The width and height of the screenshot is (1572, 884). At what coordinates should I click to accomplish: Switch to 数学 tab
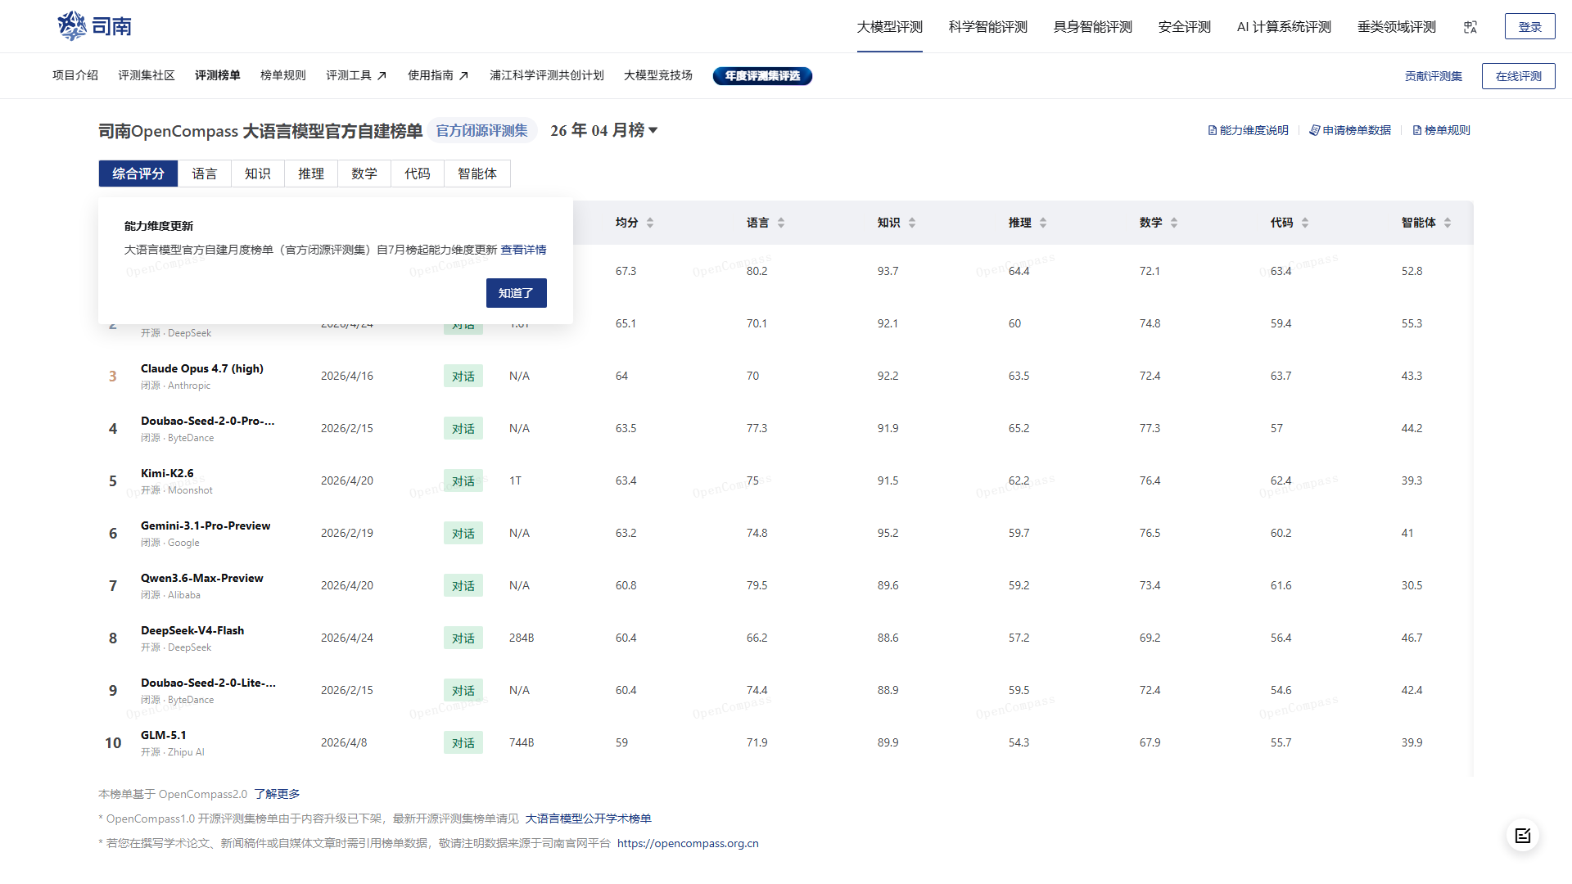click(x=364, y=174)
